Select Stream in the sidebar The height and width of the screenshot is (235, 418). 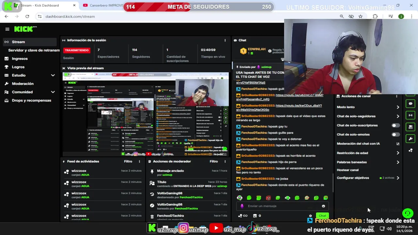(x=30, y=42)
